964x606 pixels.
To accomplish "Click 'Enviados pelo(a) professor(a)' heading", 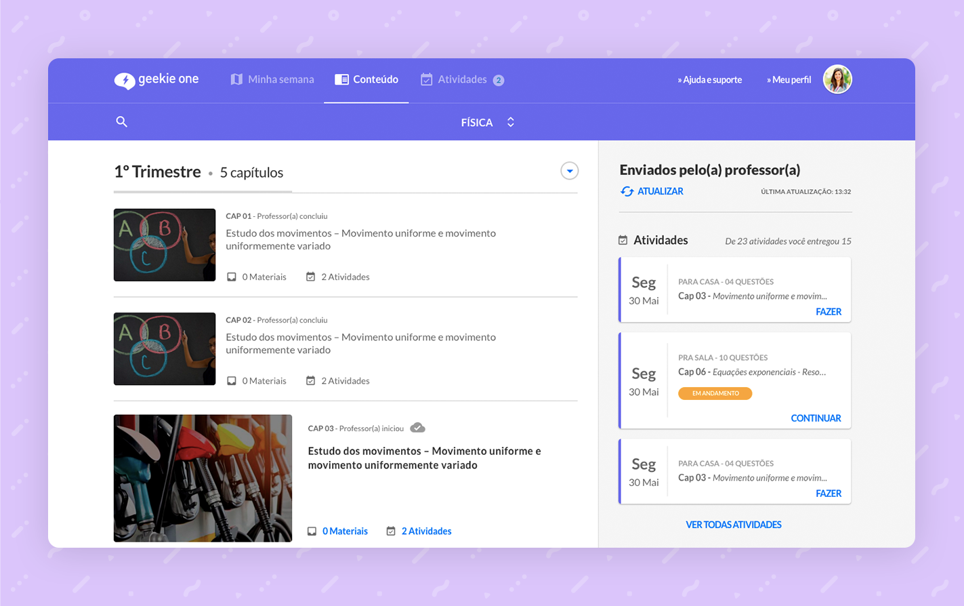I will (710, 170).
